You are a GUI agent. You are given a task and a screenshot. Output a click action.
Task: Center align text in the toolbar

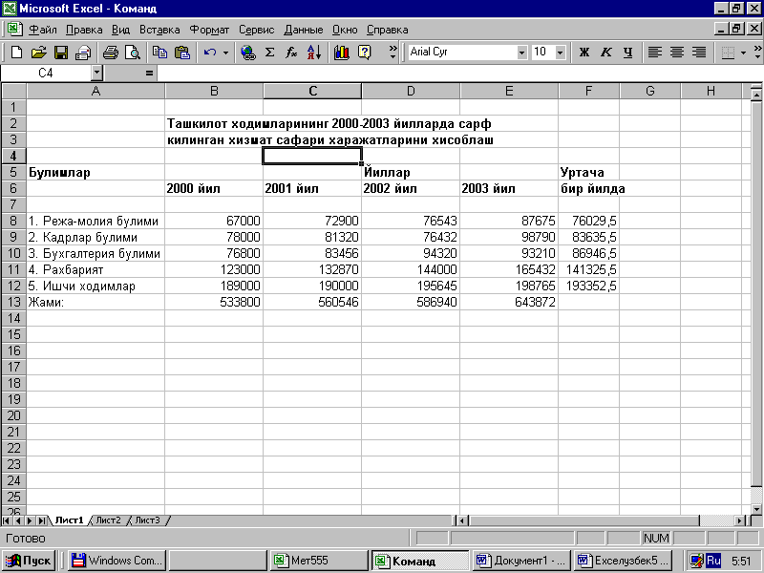[677, 52]
